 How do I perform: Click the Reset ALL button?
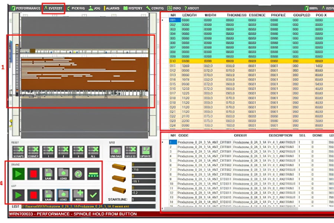93,152
